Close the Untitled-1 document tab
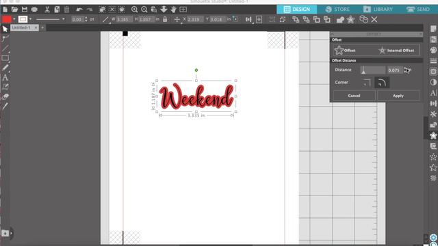The image size is (438, 246). pyautogui.click(x=36, y=27)
